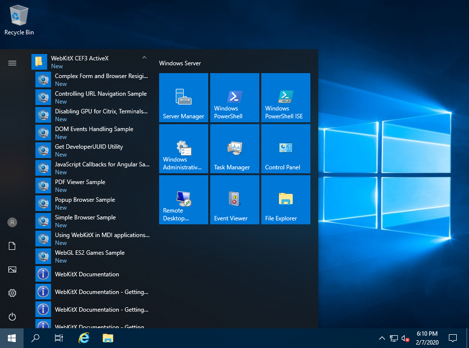Screen dimensions: 469x348
Task: Select the Recycle Bin desktop icon
Action: [x=19, y=20]
